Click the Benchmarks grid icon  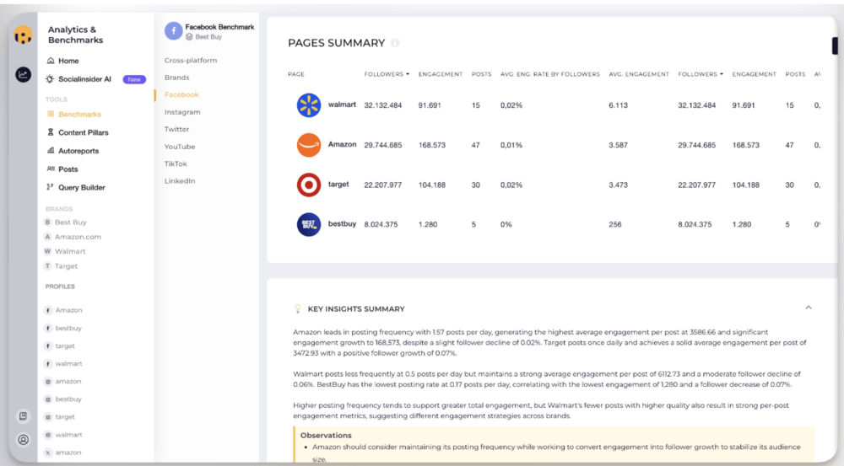click(51, 114)
